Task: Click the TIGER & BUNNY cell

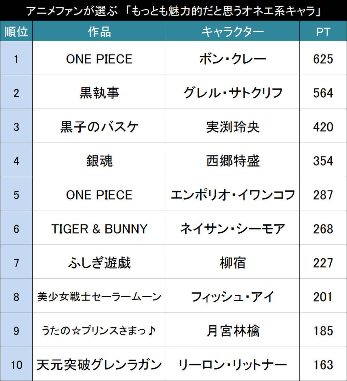Action: point(99,228)
